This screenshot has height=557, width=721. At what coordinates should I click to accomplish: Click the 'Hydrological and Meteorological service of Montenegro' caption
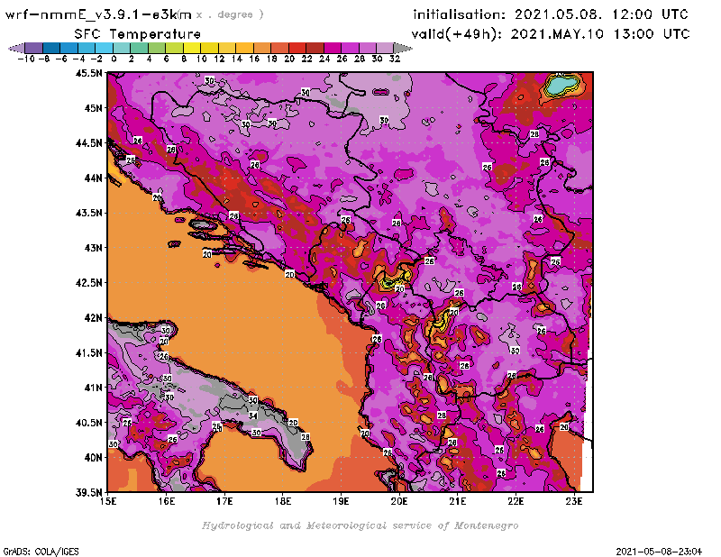click(360, 525)
